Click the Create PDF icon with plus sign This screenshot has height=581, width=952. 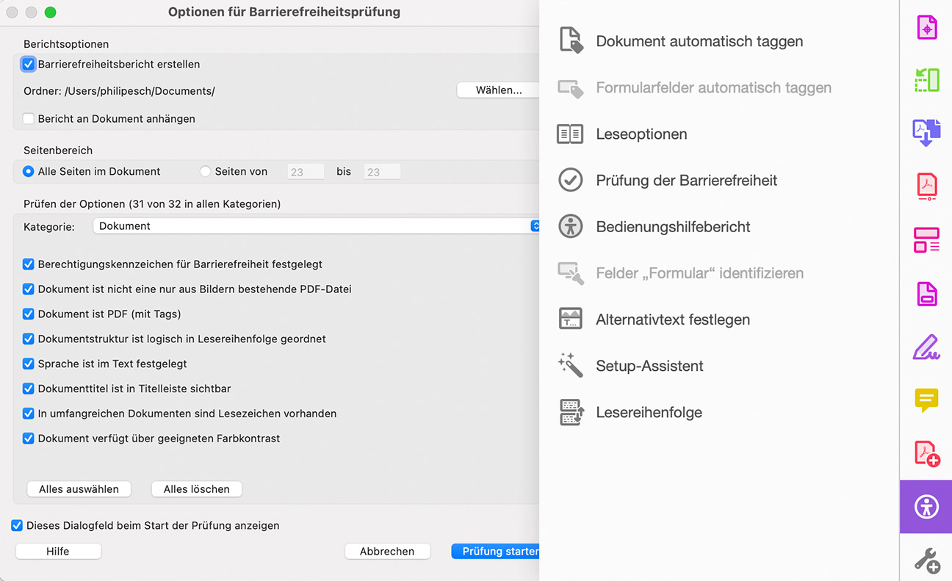point(926,453)
